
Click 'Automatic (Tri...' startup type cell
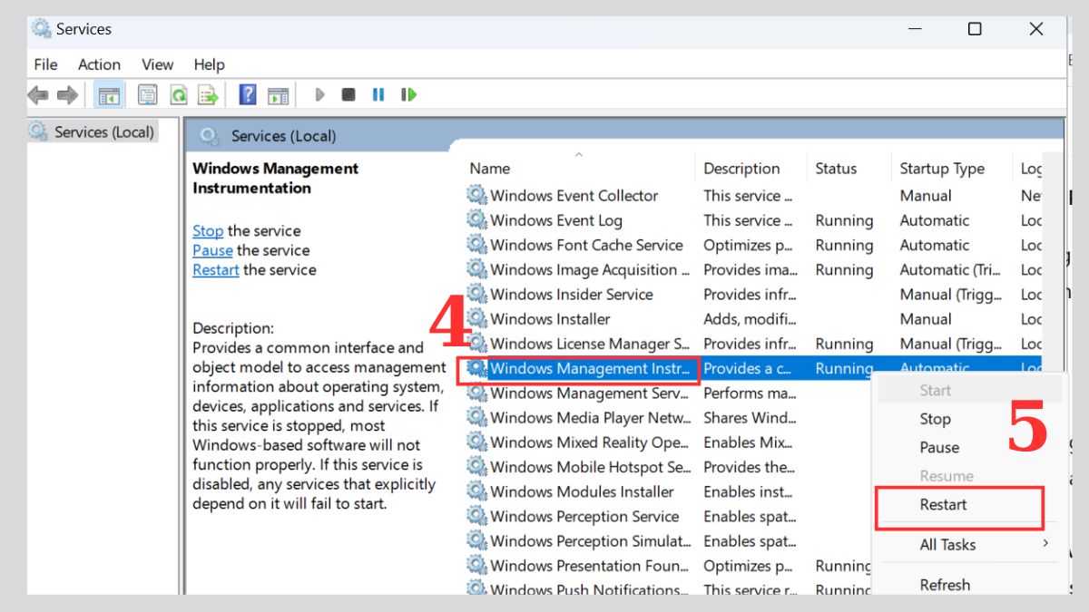[x=948, y=269]
